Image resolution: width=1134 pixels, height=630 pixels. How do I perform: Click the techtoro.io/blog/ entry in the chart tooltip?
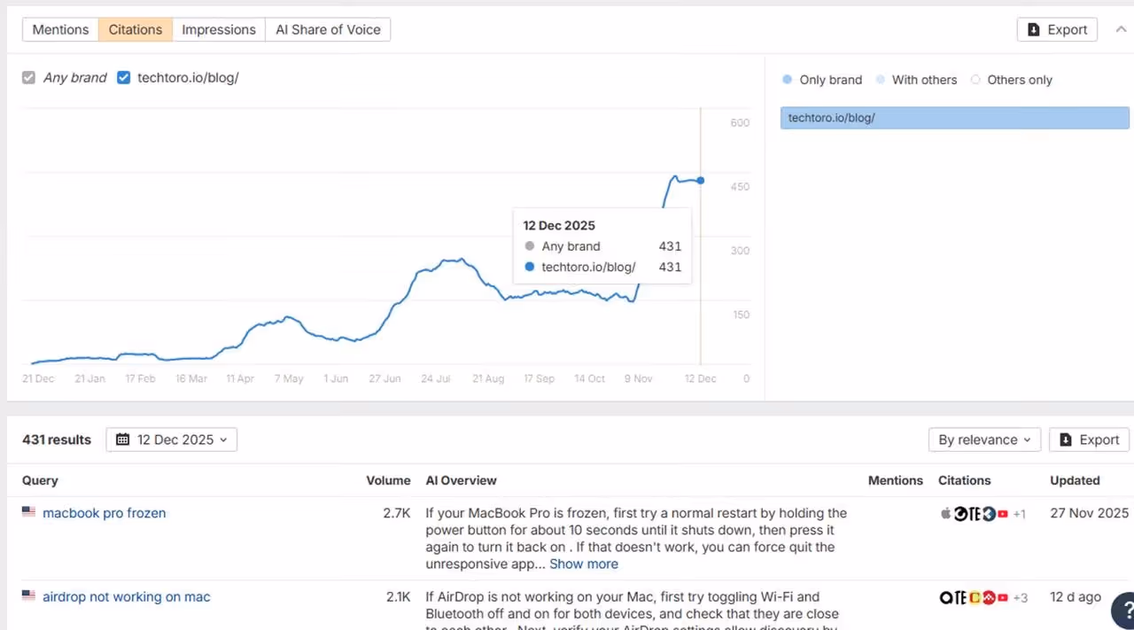point(602,267)
